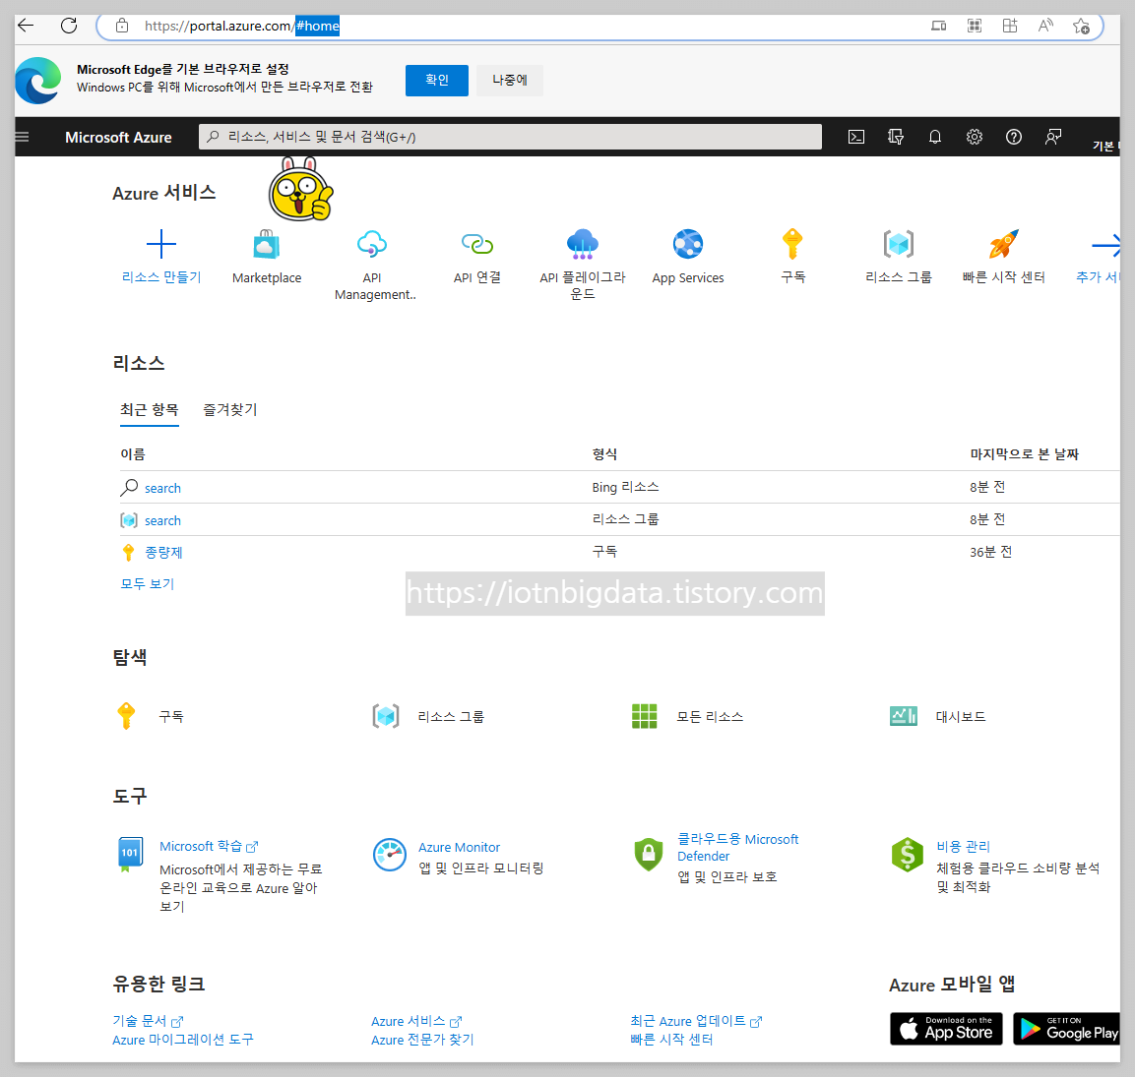Open 리소스 그룹 cube icon under 탐색
1135x1077 pixels.
click(x=386, y=716)
